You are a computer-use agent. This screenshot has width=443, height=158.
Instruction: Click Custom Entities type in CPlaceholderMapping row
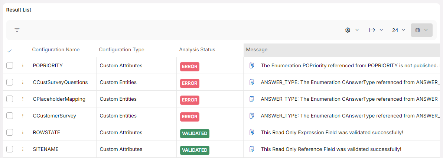[118, 99]
